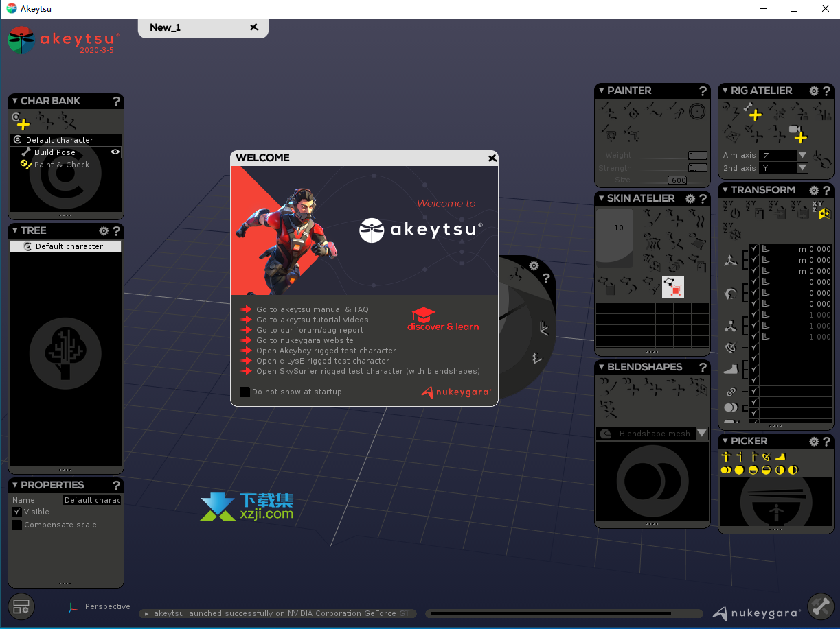Go to our forum/bug report
The image size is (840, 629).
coord(310,331)
